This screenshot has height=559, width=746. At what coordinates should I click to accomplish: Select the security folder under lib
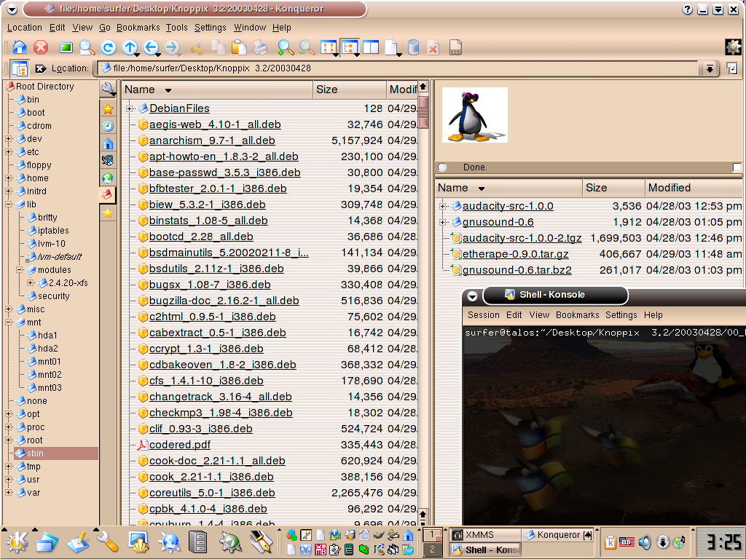[x=53, y=296]
